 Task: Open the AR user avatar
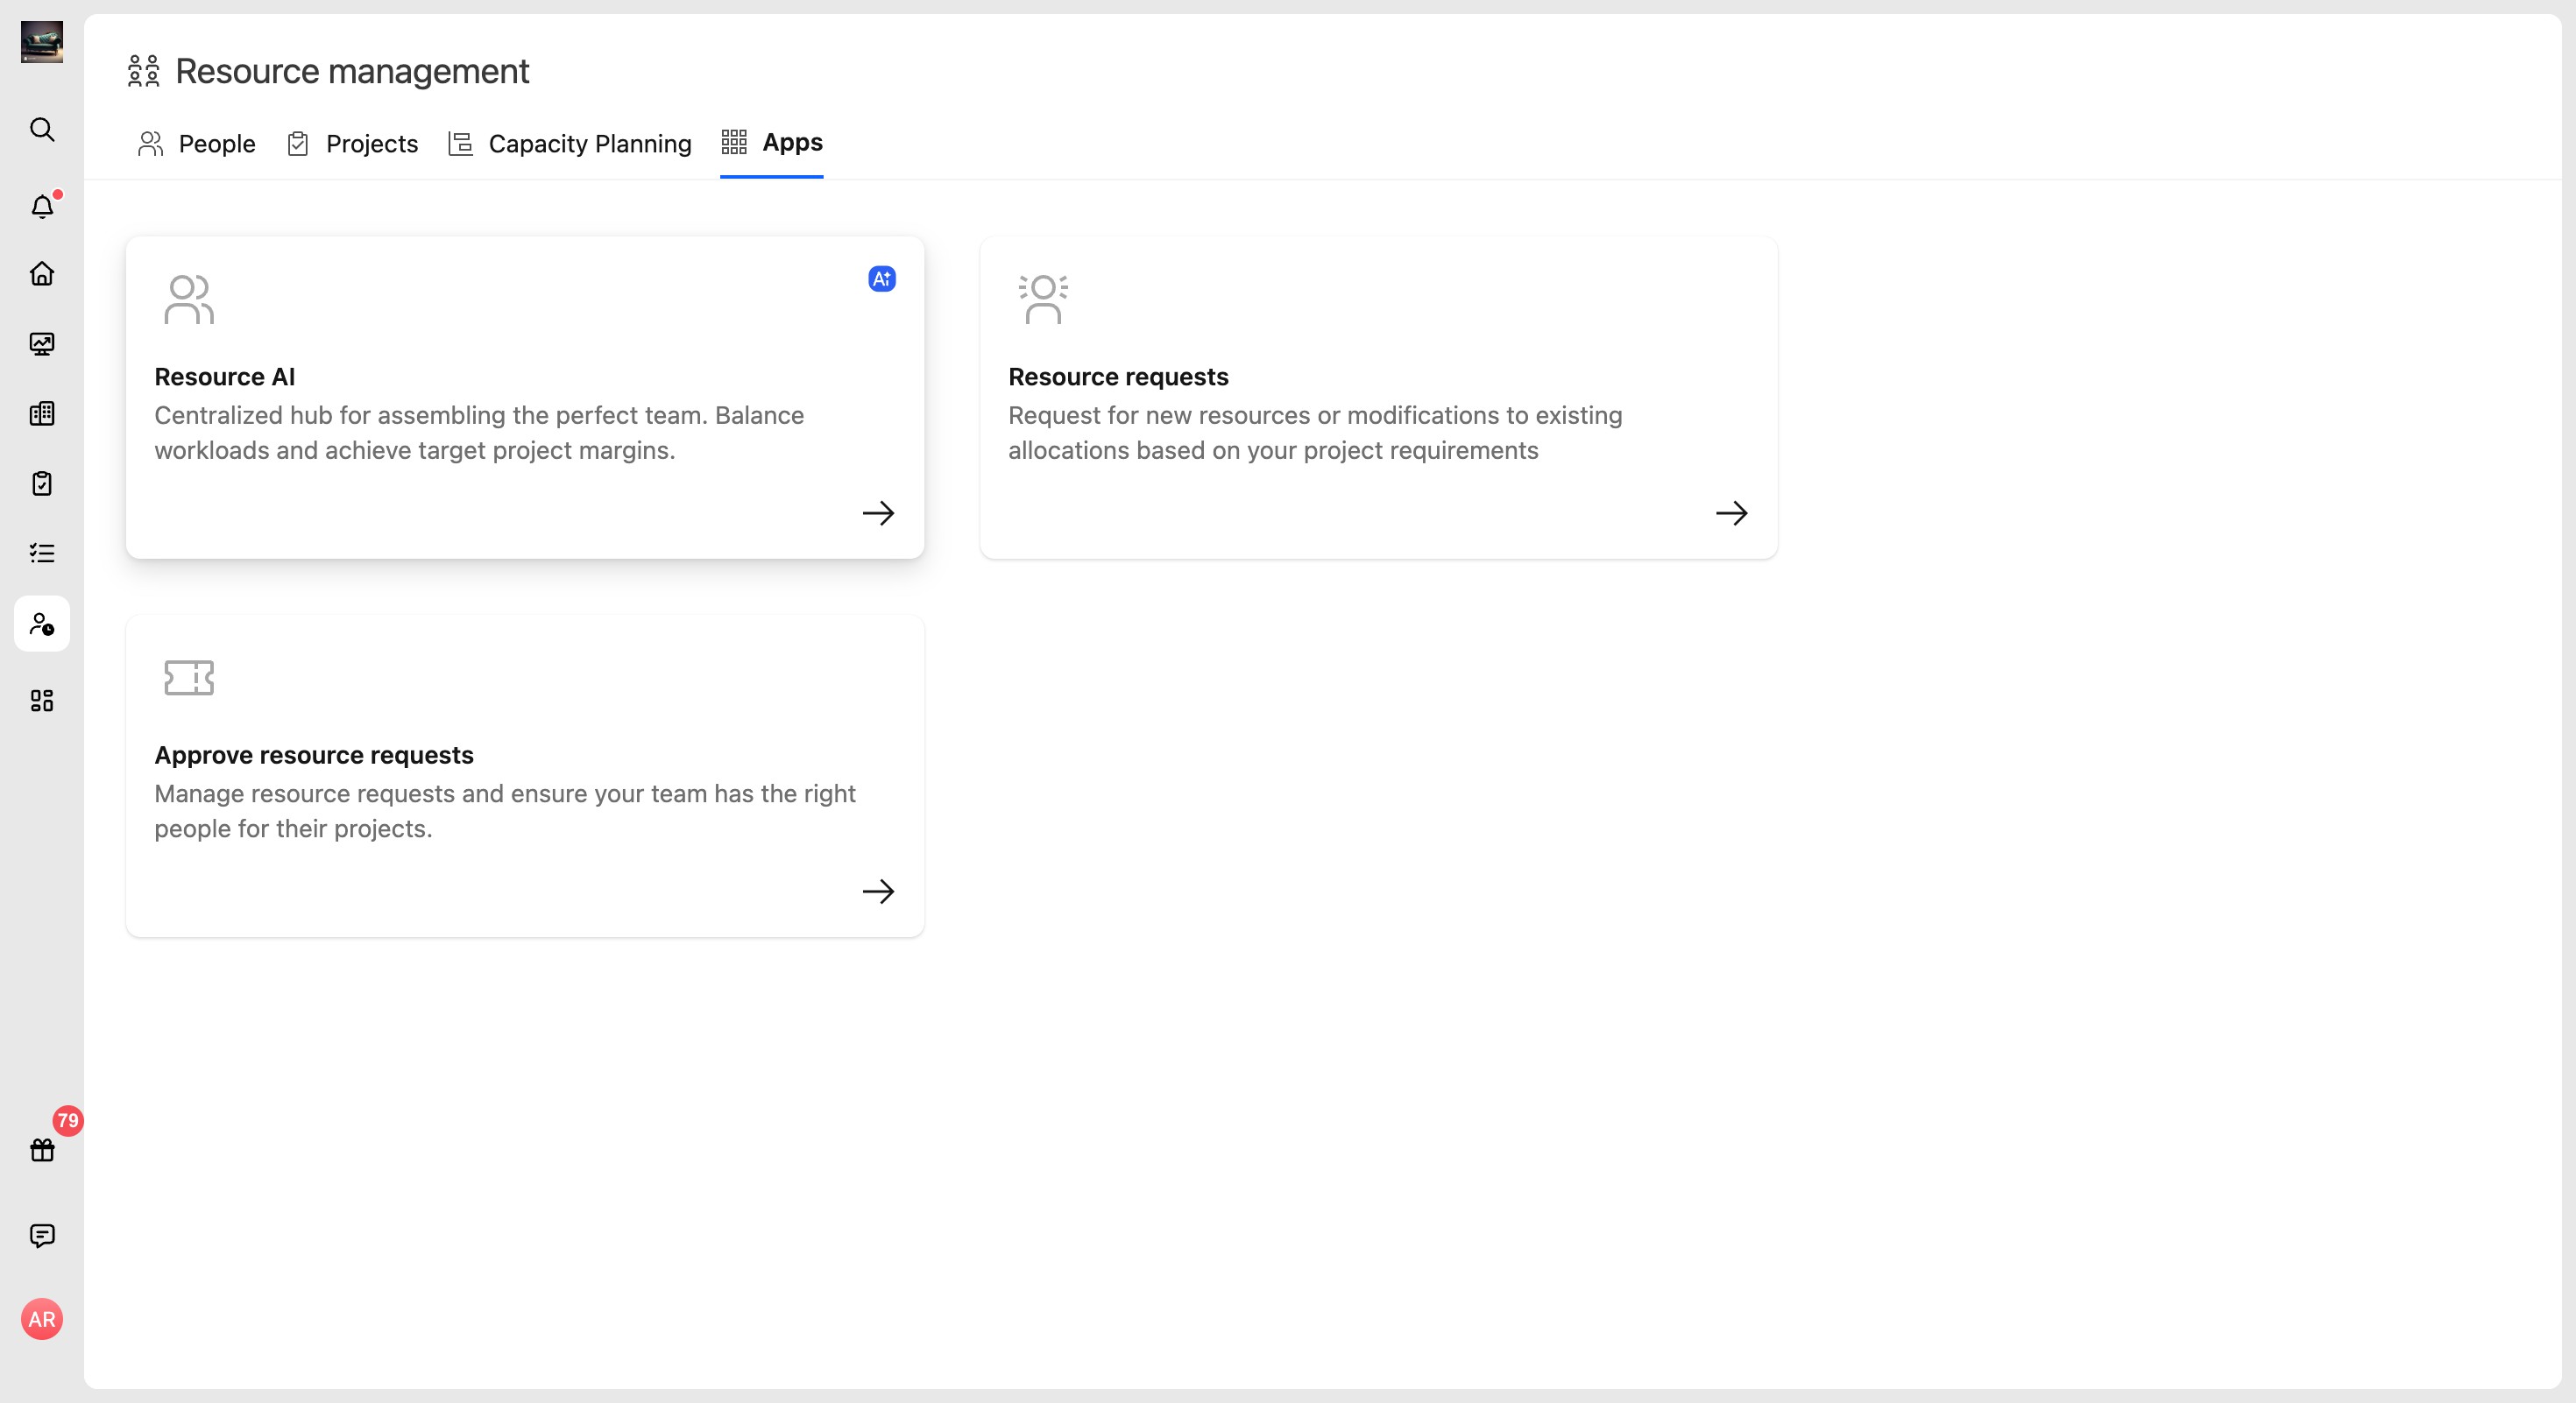click(42, 1319)
